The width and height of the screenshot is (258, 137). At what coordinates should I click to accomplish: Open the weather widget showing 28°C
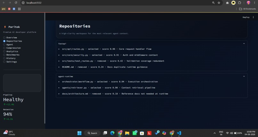tap(9, 133)
